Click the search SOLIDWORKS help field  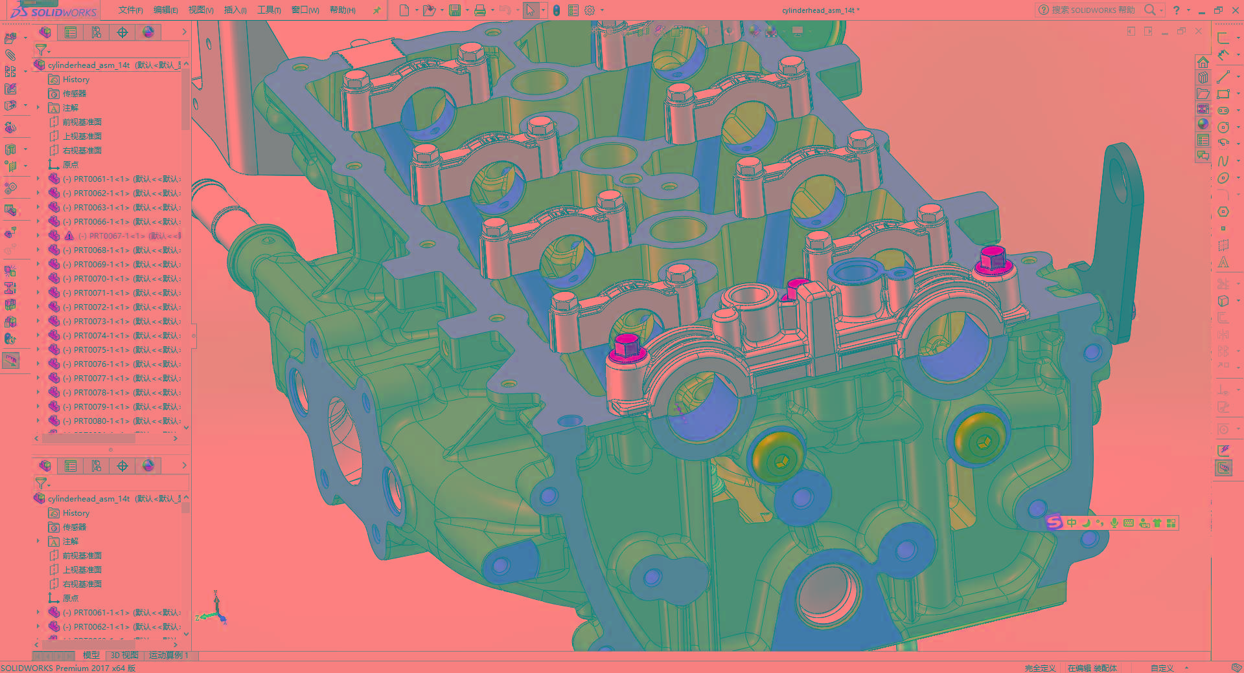tap(1095, 10)
